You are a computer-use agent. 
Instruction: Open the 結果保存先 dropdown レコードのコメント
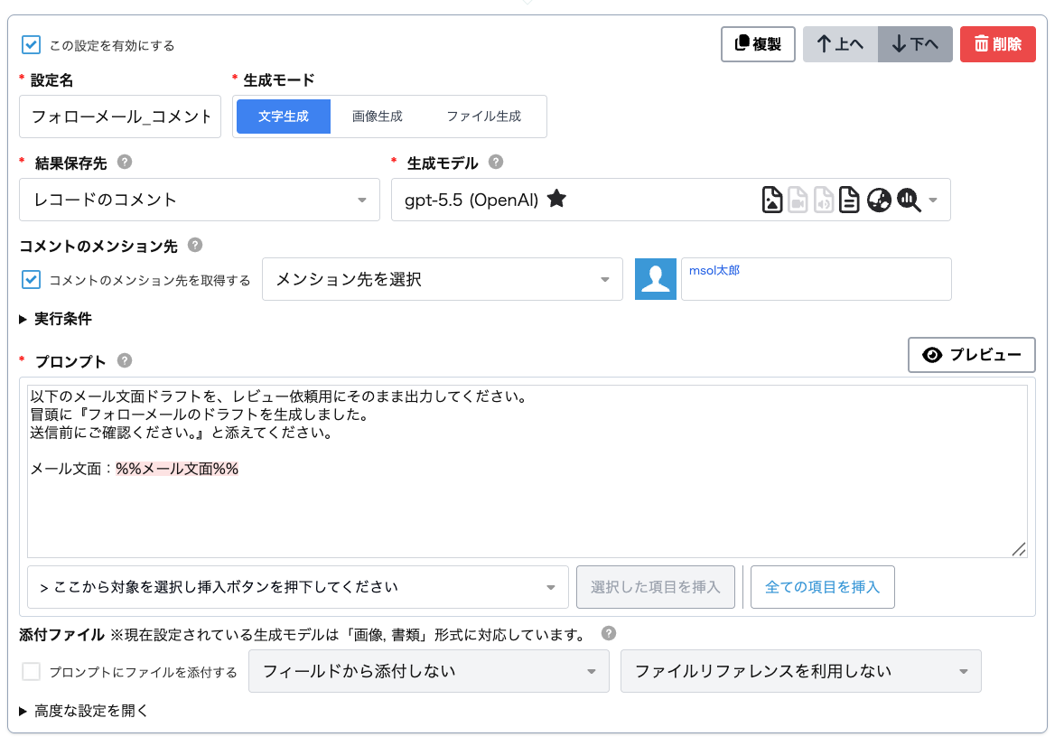[200, 200]
